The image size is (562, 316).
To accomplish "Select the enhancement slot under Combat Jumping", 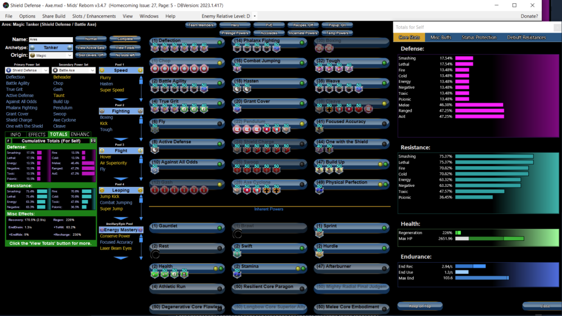I will [x=237, y=68].
